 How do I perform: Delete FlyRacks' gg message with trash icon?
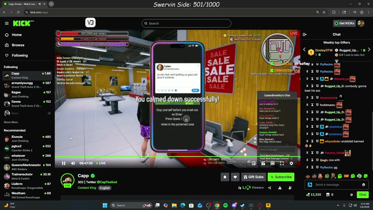pyautogui.click(x=307, y=167)
